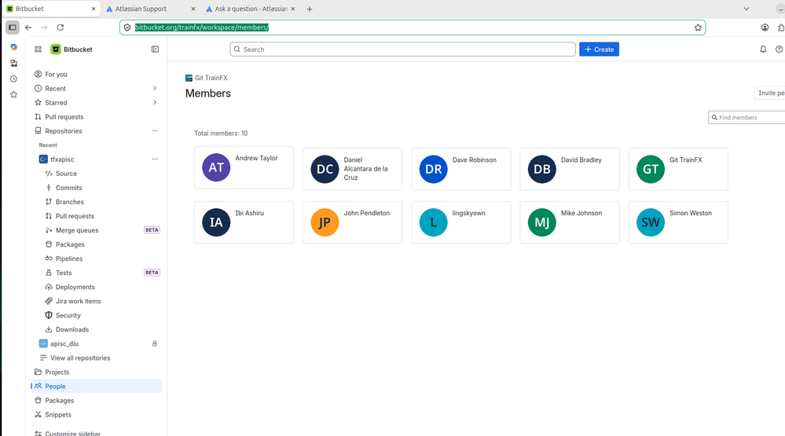Open workspace Packages in the sidebar

pyautogui.click(x=96, y=401)
